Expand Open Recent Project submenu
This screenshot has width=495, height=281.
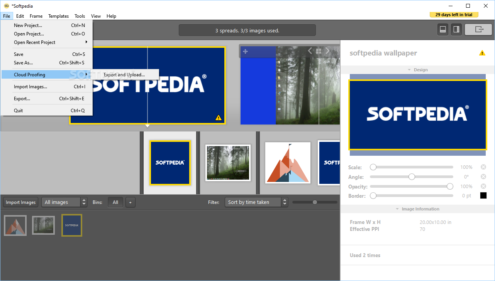point(47,42)
